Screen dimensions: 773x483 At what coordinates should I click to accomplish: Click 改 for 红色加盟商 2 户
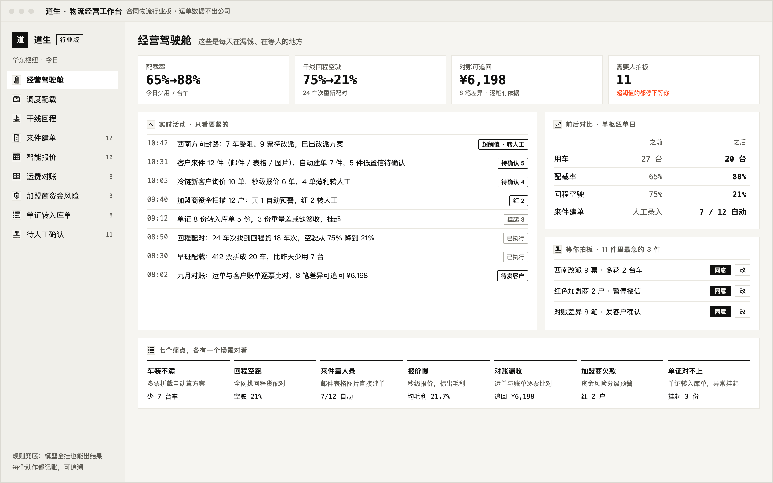pos(743,291)
